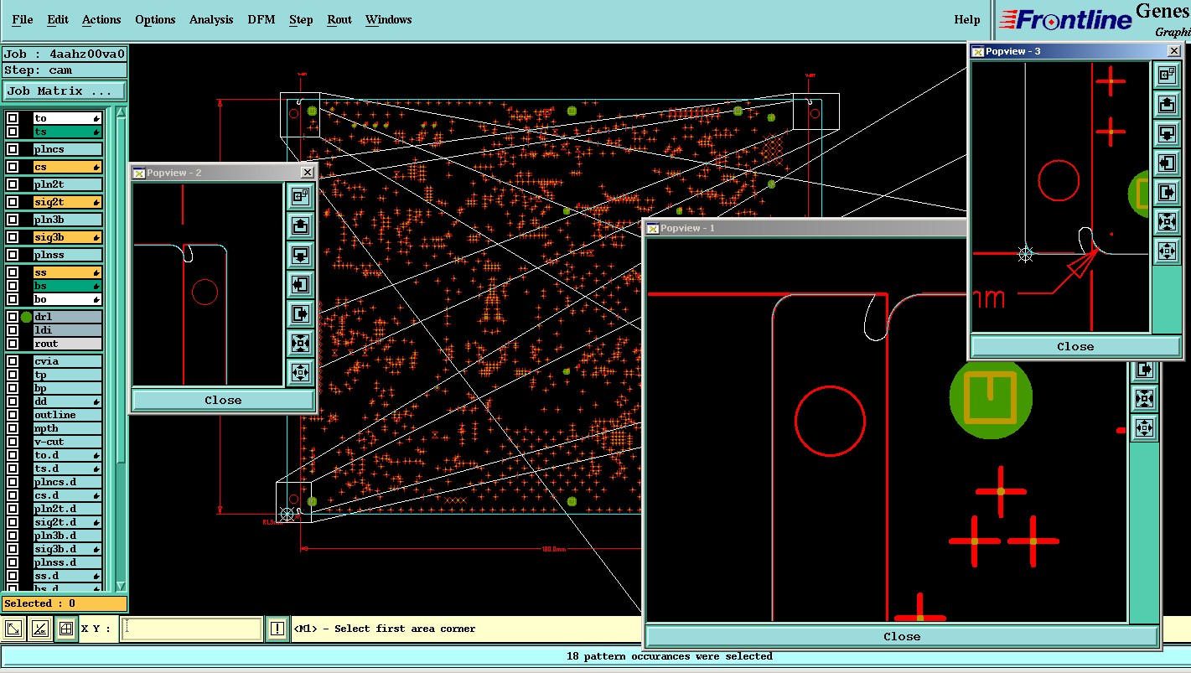Image resolution: width=1191 pixels, height=673 pixels.
Task: Zoom in using Popview - 3 inward arrows icon
Action: (x=1167, y=222)
